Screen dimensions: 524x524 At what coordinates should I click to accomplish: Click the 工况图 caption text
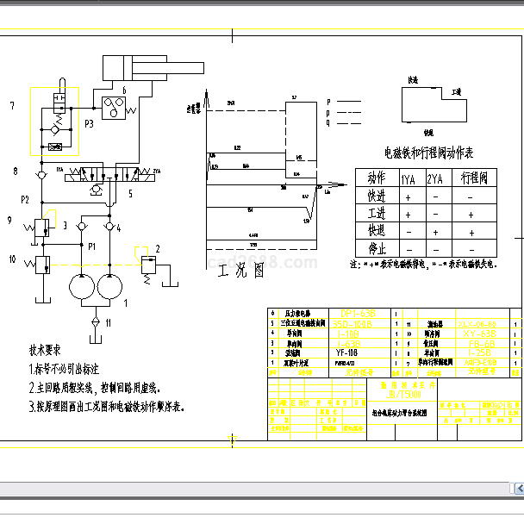click(x=240, y=271)
